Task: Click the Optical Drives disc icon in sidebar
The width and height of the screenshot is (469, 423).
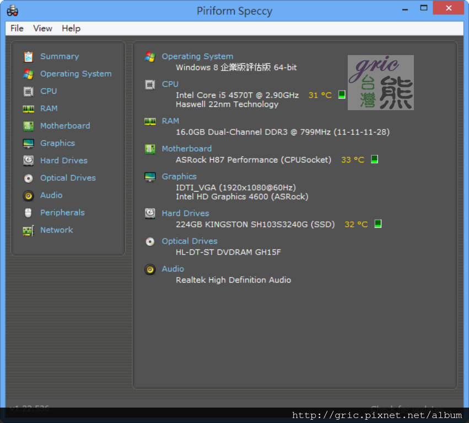Action: [x=29, y=178]
